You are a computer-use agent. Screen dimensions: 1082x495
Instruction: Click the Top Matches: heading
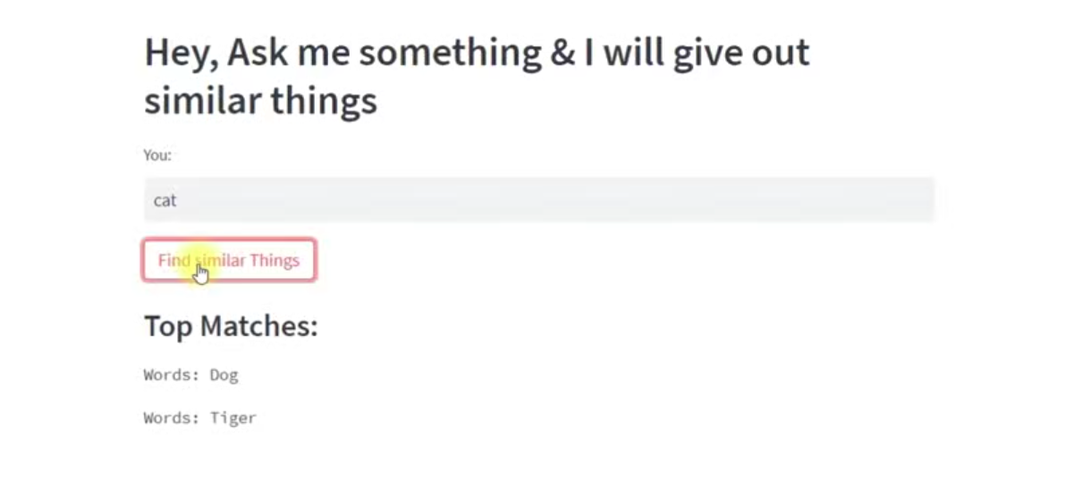[x=231, y=326]
